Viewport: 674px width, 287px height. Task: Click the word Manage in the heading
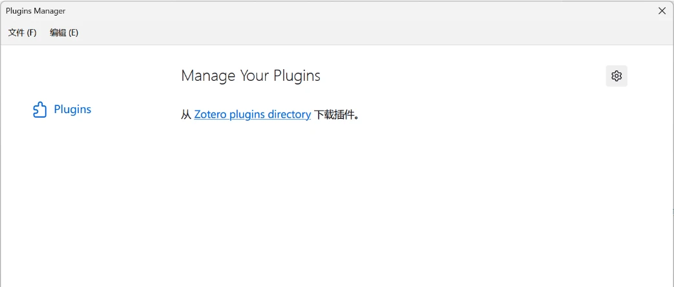click(208, 76)
